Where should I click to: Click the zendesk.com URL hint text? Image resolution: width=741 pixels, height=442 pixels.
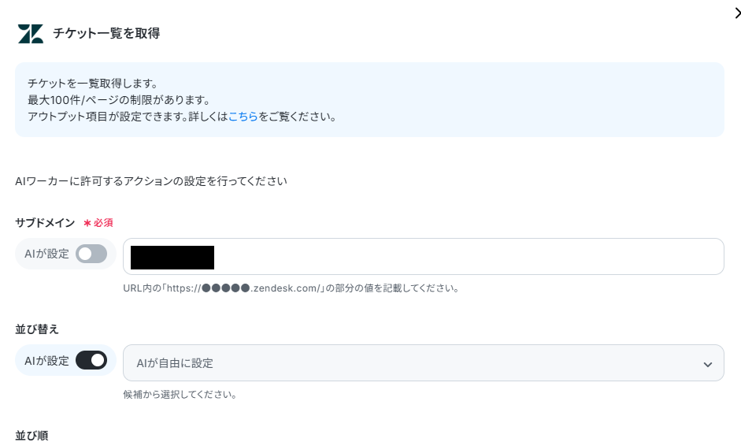291,288
